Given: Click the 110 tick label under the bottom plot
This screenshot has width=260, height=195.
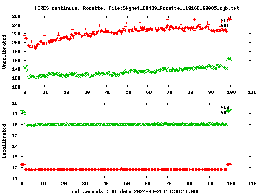Looking at the screenshot, I should tap(252, 184).
